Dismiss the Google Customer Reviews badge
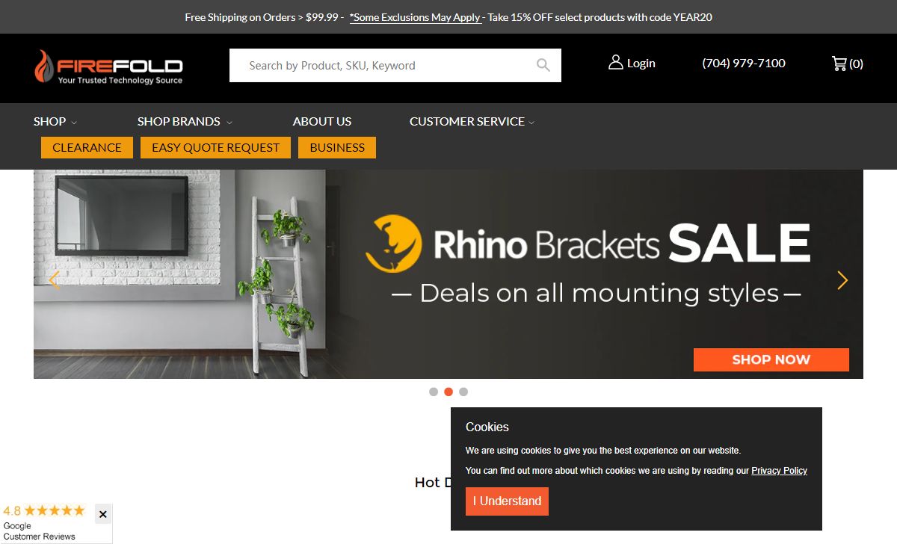The width and height of the screenshot is (897, 553). point(103,514)
